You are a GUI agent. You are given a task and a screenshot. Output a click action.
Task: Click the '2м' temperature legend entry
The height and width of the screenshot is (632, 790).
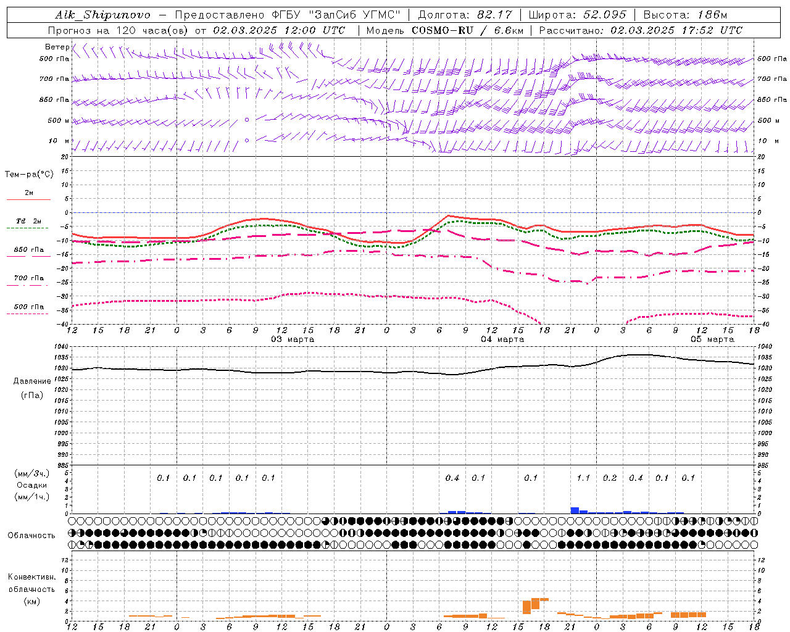(29, 193)
